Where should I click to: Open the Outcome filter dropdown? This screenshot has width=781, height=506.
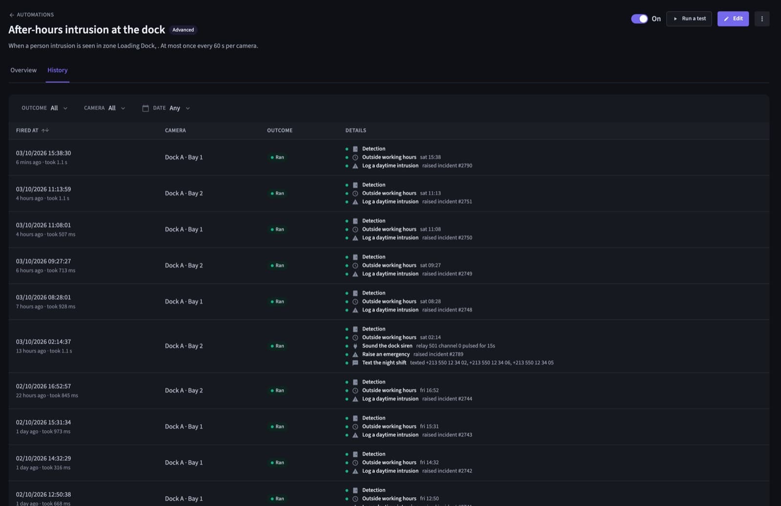point(44,108)
